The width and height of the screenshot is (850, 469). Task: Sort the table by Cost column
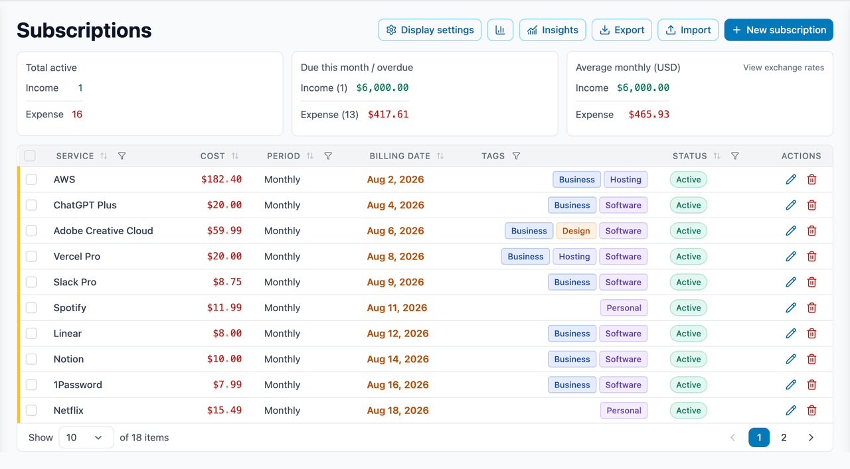click(x=235, y=156)
